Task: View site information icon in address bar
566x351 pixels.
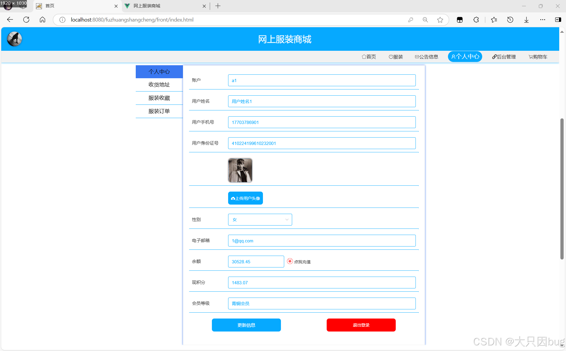Action: (x=62, y=20)
